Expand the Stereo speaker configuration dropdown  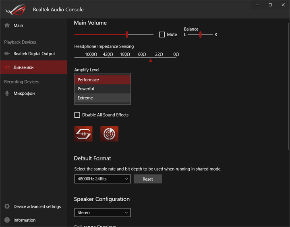click(102, 212)
